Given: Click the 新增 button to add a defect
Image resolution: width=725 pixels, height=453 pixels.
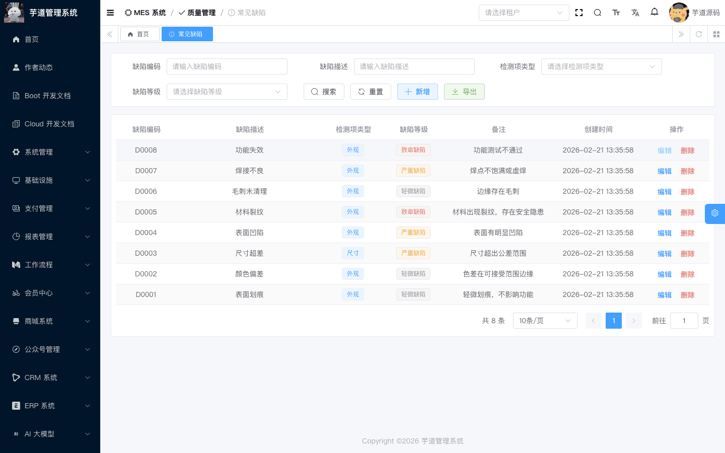Looking at the screenshot, I should click(x=417, y=91).
